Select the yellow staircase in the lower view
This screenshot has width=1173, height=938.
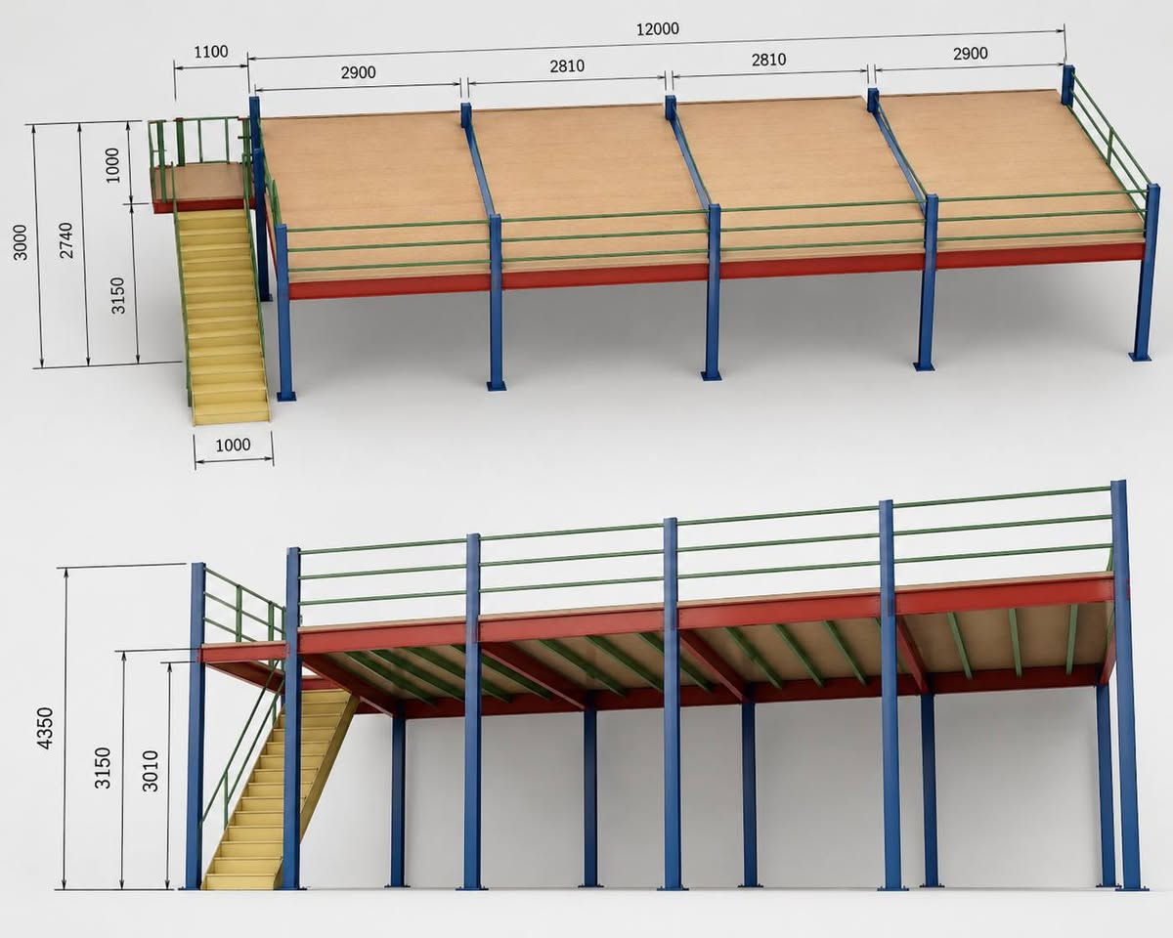tap(280, 789)
